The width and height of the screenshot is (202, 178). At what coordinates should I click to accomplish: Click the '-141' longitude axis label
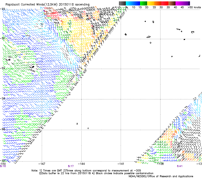pyautogui.click(x=121, y=164)
